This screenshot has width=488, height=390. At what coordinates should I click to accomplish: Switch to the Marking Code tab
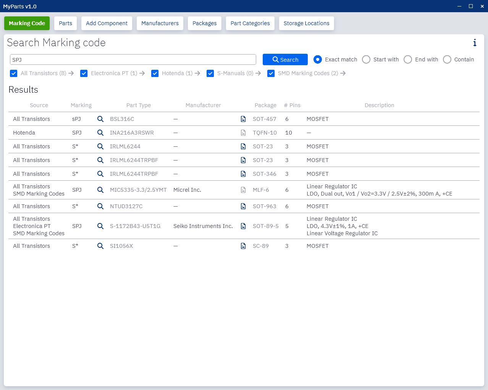[x=27, y=23]
